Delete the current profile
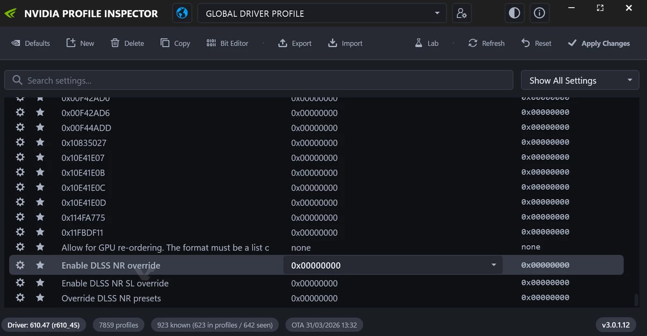Screen dimensions: 647x336 tap(127, 43)
